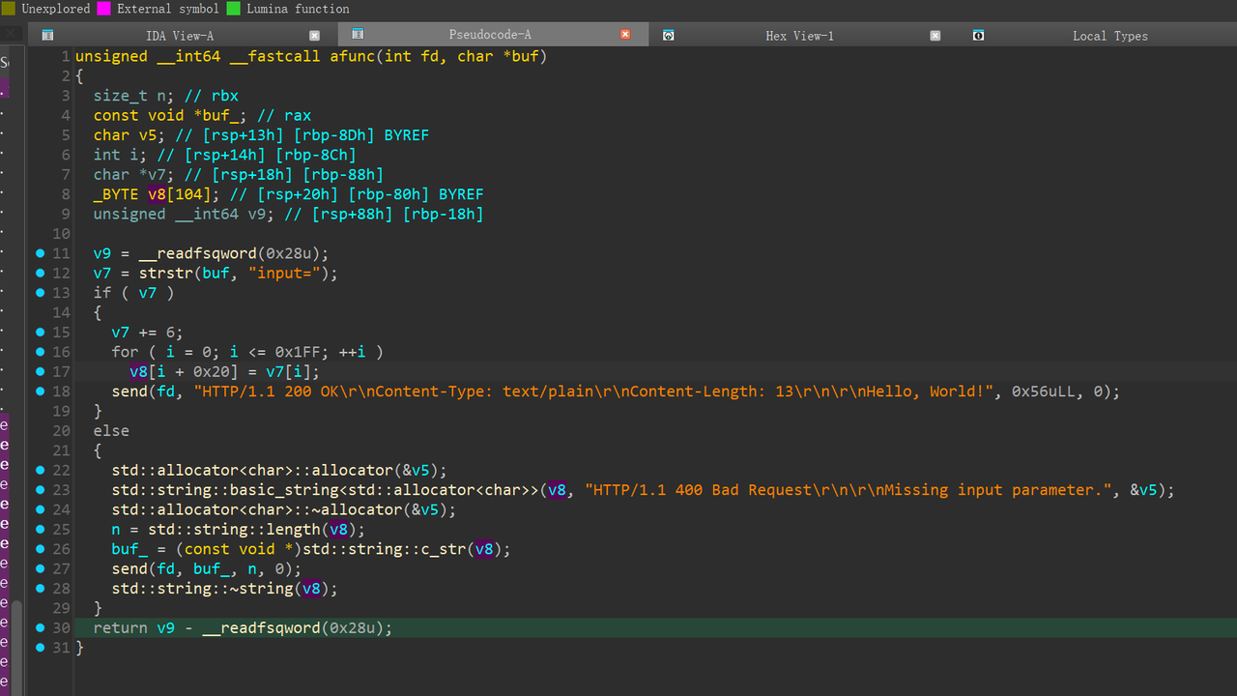Close the IDA View-A tab
Viewport: 1237px width, 696px height.
click(x=315, y=35)
